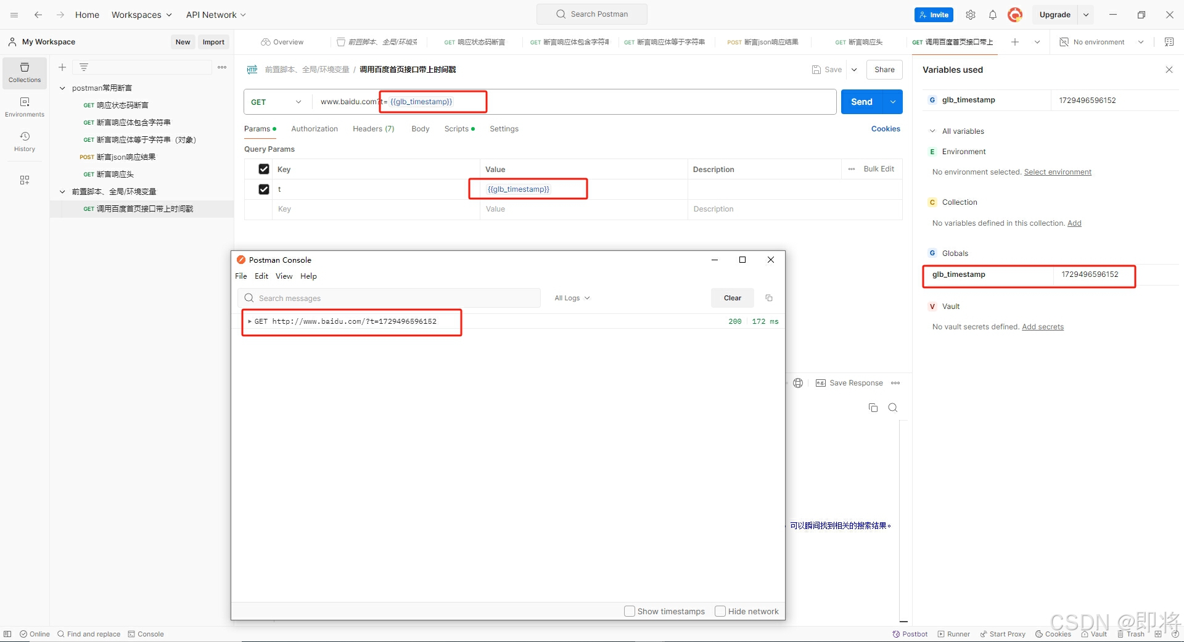Go back with the left arrow
Screen dimensions: 1184x642
38,15
